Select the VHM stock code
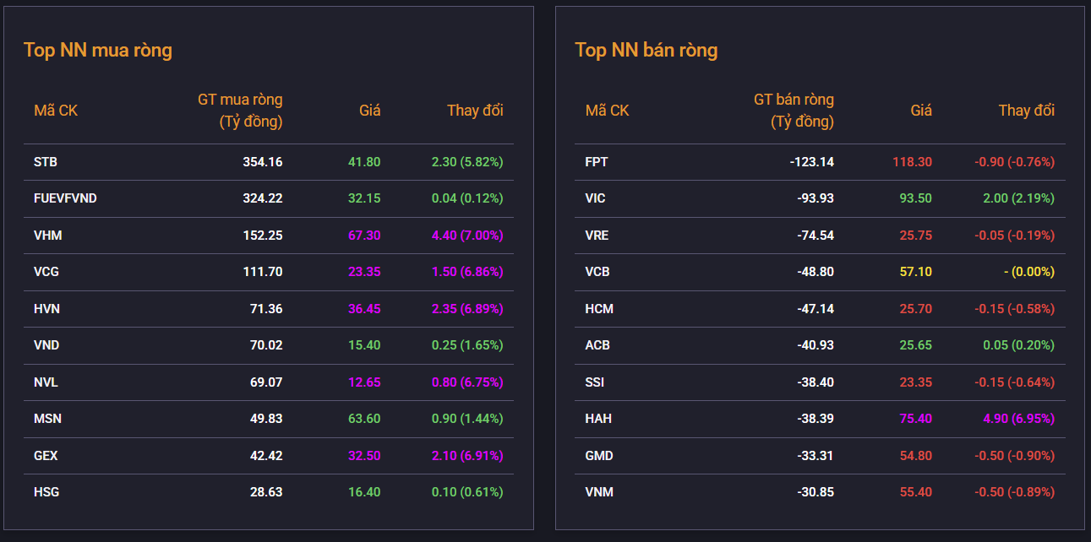This screenshot has width=1091, height=542. (x=48, y=236)
